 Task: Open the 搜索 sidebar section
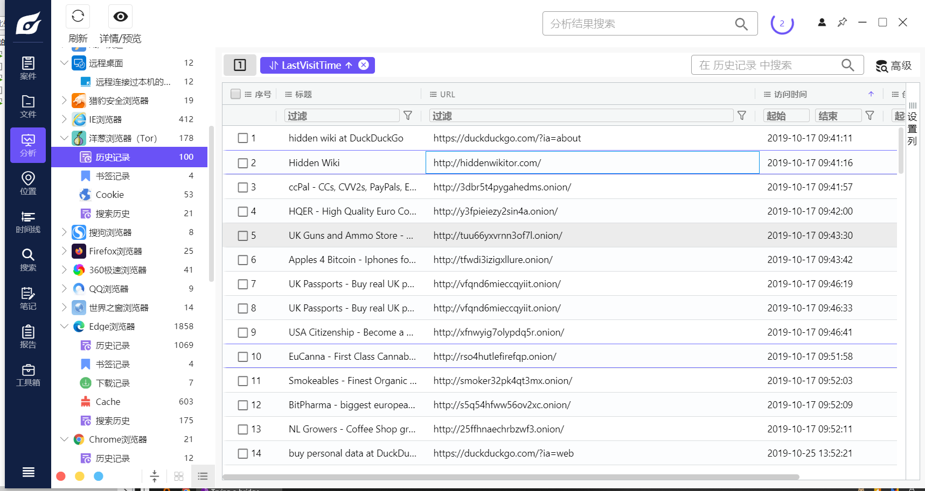click(28, 260)
